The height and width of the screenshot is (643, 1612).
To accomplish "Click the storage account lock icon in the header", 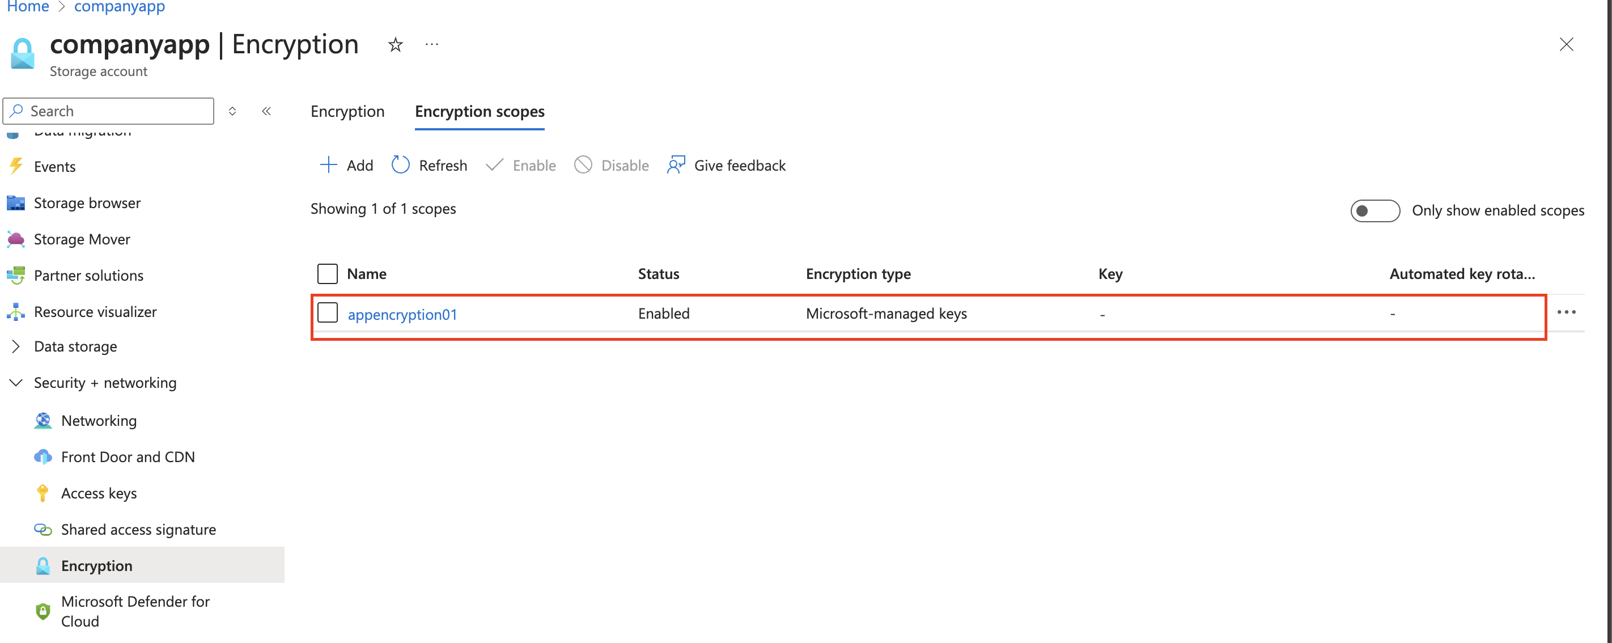I will tap(23, 54).
